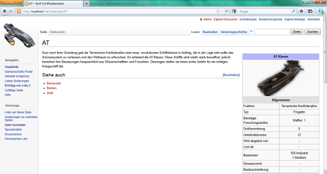
Task: Expand the more page actions arrow
Action: (x=251, y=32)
